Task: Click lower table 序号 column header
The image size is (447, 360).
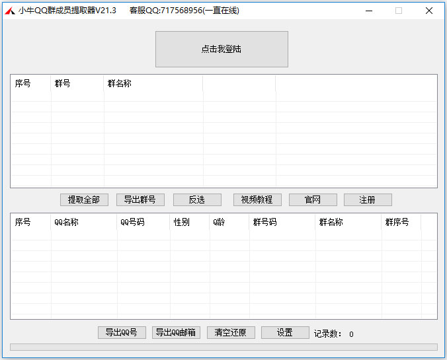Action: [x=31, y=222]
